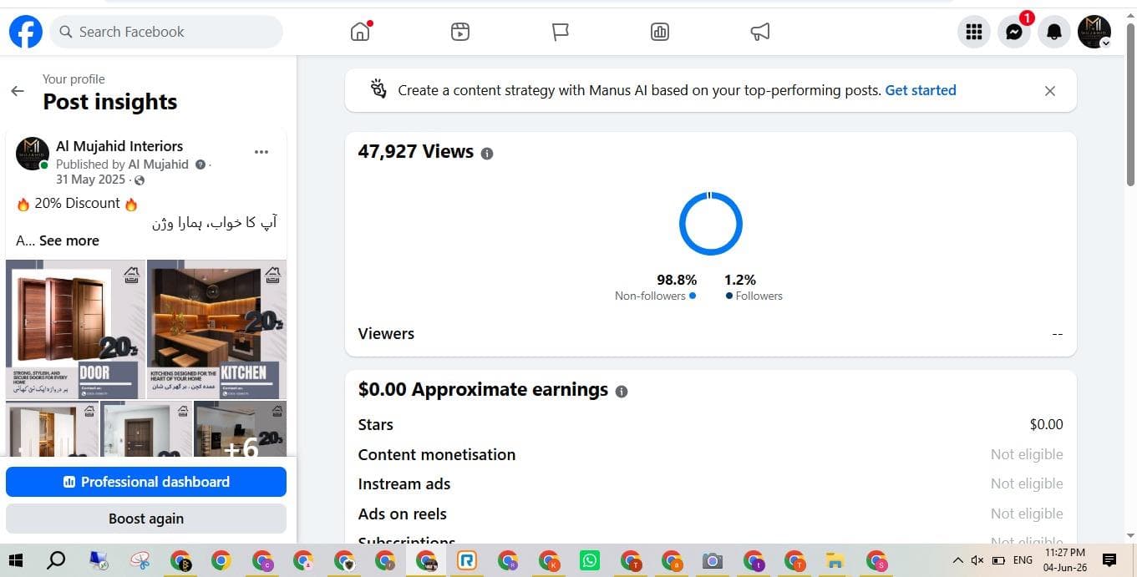Click the Stars earnings row
Screen dimensions: 1137x577
point(710,424)
